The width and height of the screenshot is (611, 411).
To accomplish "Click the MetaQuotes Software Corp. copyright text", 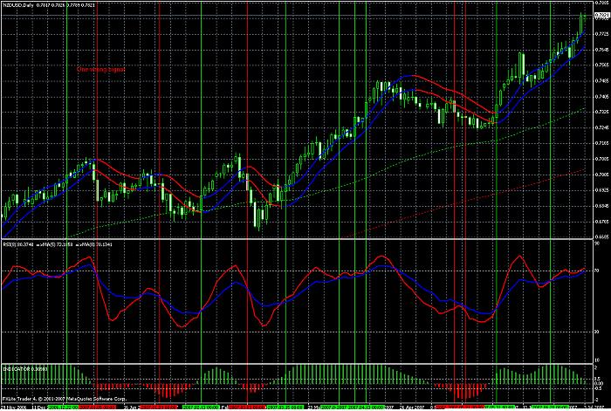I will 65,399.
